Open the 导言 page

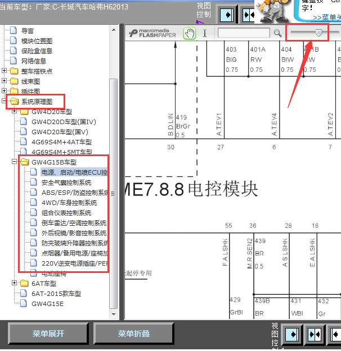tap(28, 31)
